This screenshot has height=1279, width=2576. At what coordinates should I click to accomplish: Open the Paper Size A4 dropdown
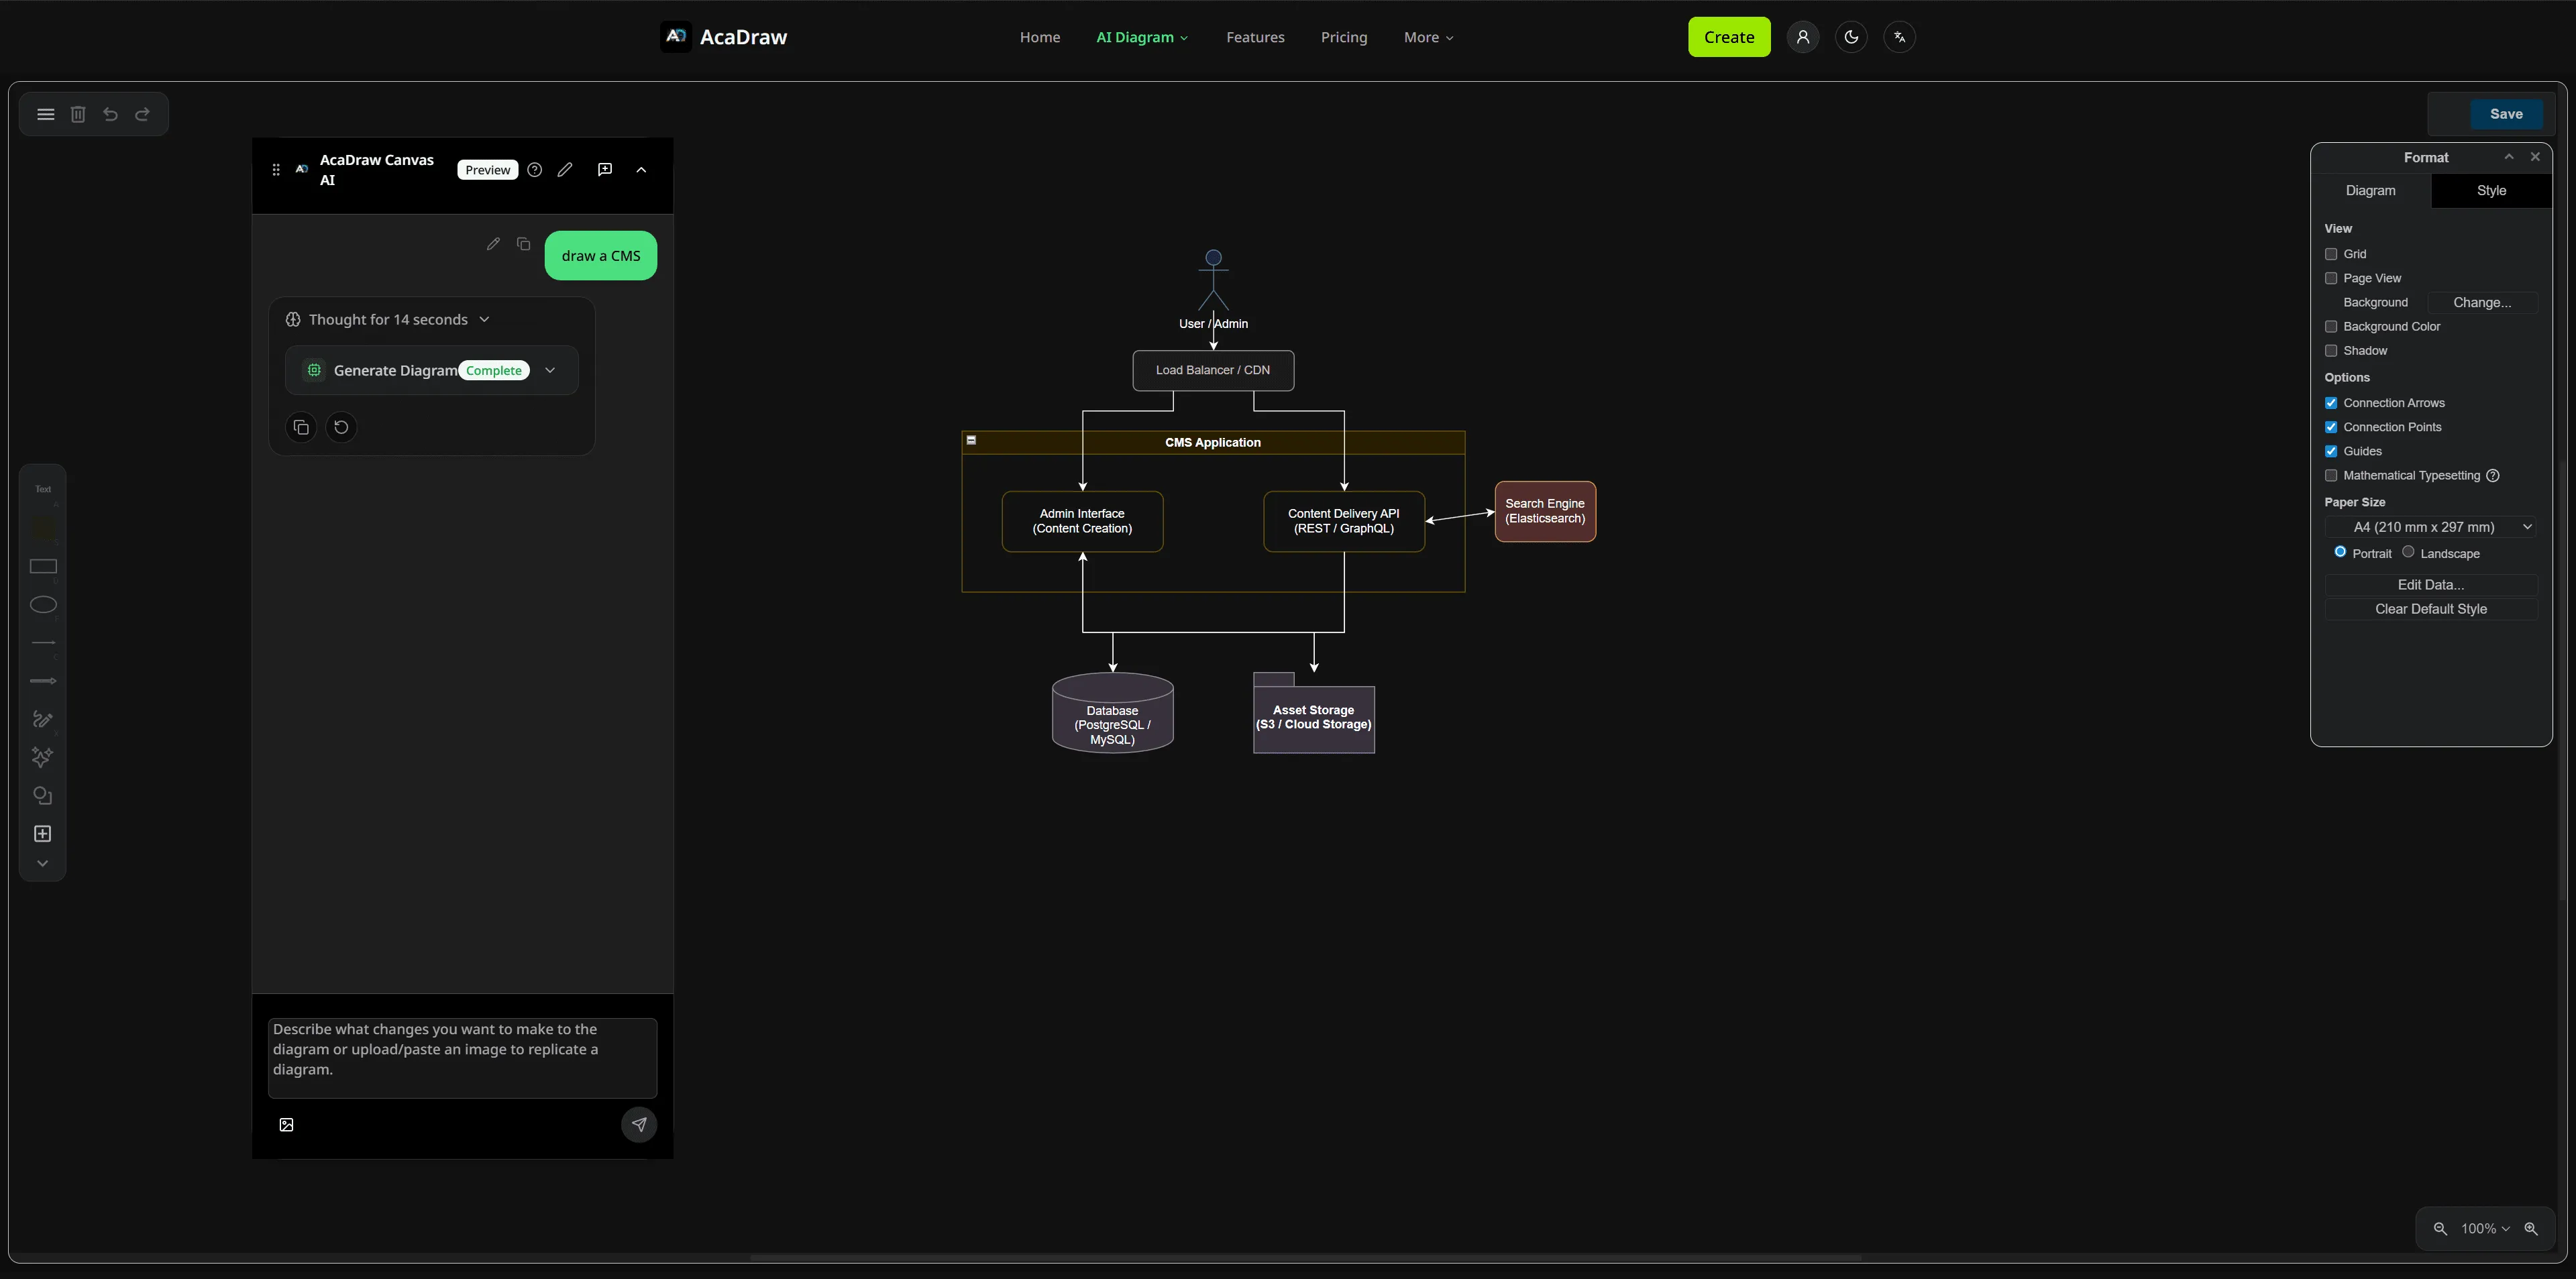point(2431,527)
